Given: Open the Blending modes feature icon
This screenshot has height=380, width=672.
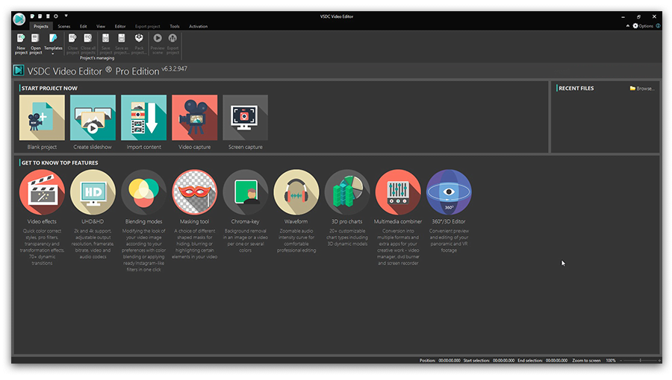Looking at the screenshot, I should click(x=143, y=192).
